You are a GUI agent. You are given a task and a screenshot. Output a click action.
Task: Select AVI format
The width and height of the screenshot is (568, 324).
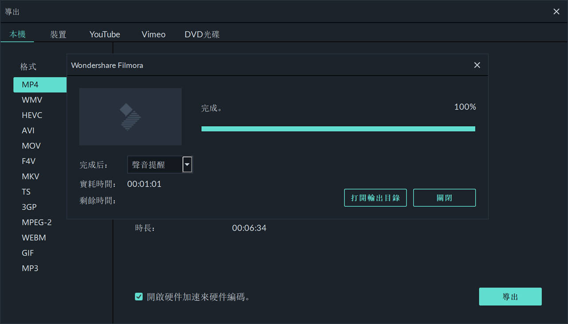click(x=28, y=131)
